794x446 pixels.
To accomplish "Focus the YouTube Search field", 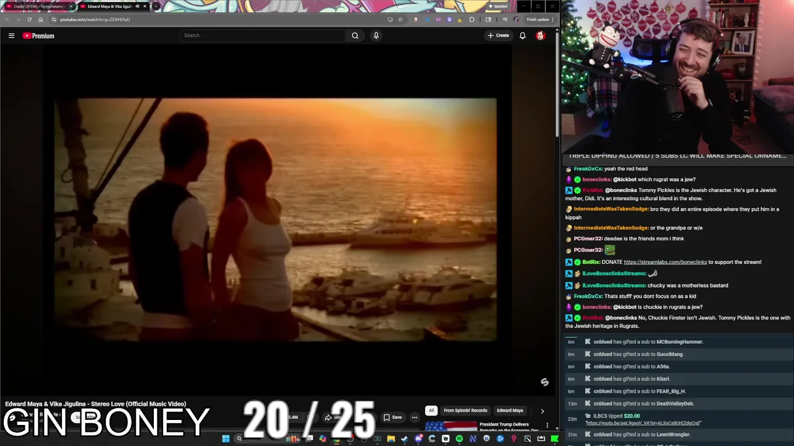I will (262, 35).
